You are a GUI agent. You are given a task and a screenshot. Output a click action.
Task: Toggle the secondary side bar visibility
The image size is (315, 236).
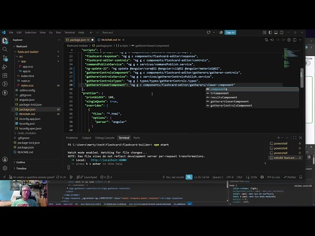coord(282,32)
